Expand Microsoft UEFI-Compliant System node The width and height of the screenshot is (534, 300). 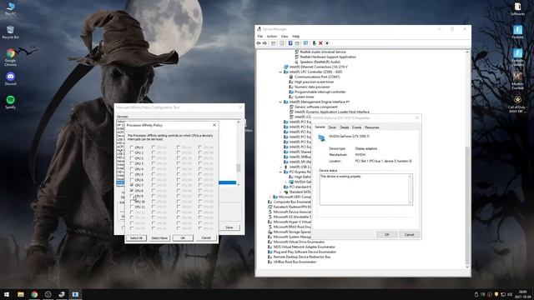click(x=270, y=197)
